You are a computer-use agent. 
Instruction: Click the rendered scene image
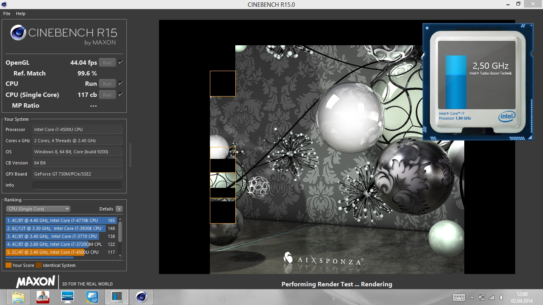(x=337, y=159)
